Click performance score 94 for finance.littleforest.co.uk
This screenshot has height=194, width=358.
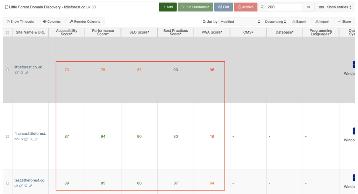coord(103,136)
